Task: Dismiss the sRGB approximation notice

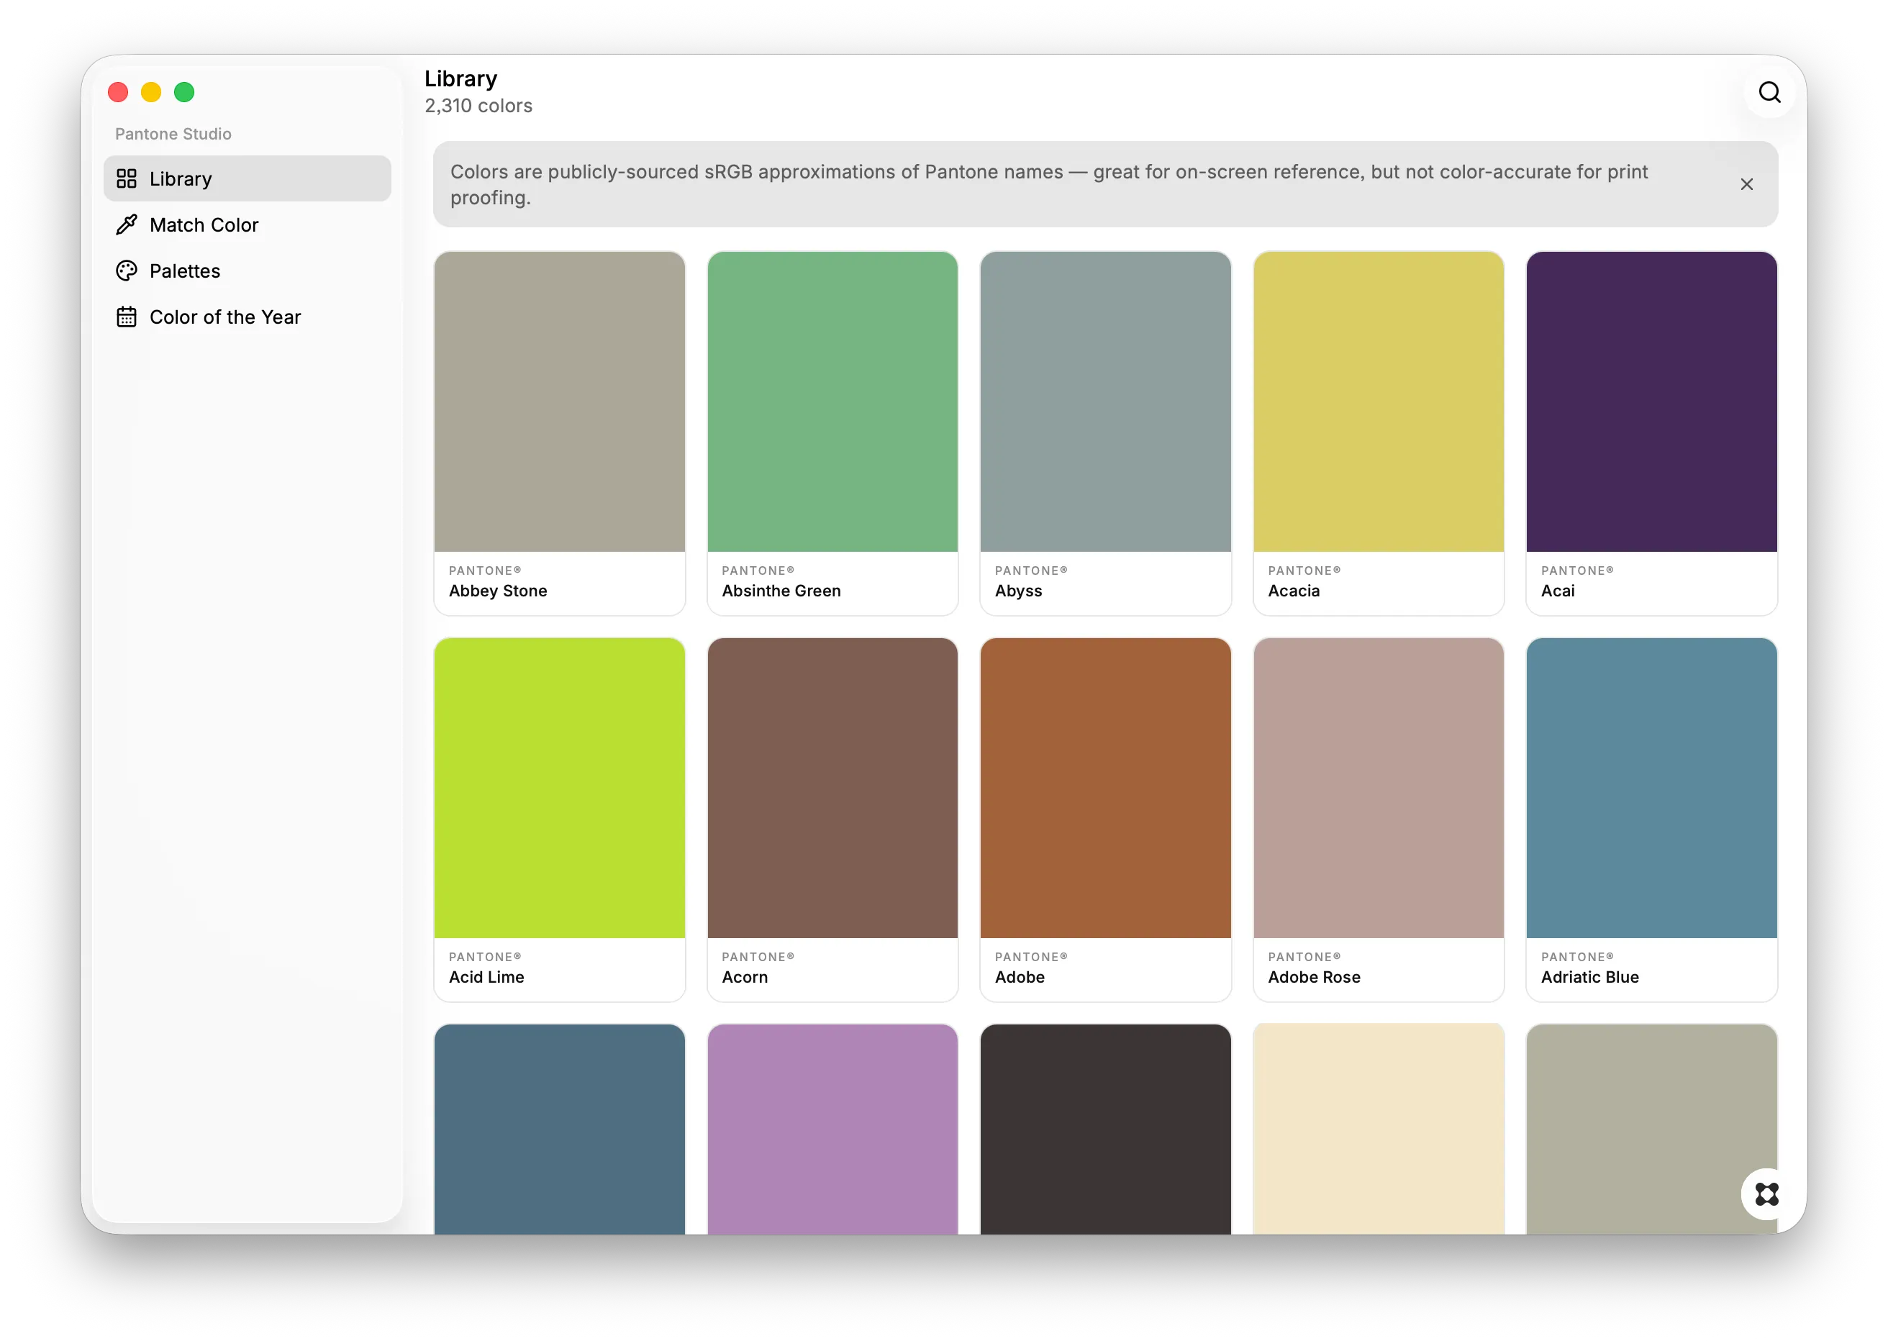Action: (1746, 184)
